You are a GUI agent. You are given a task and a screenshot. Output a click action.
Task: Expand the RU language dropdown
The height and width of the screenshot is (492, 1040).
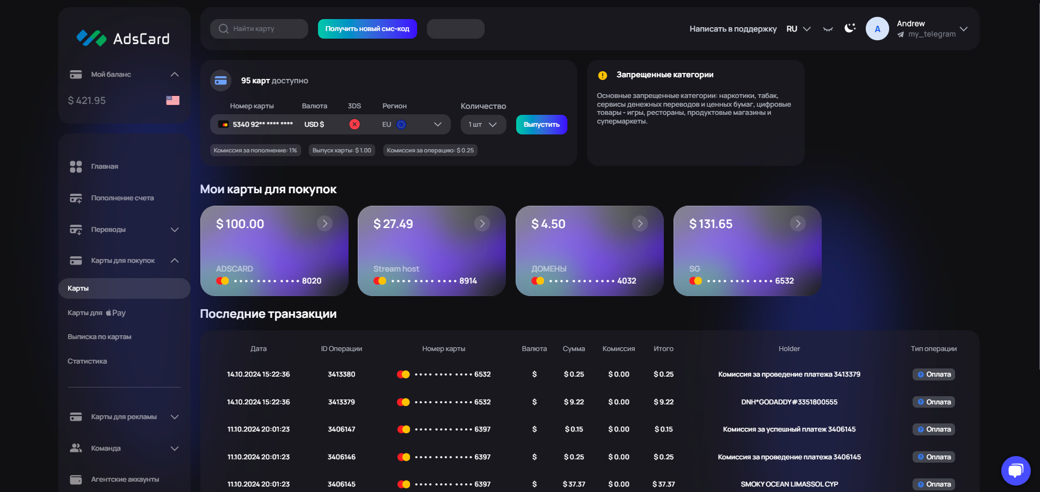pyautogui.click(x=798, y=29)
